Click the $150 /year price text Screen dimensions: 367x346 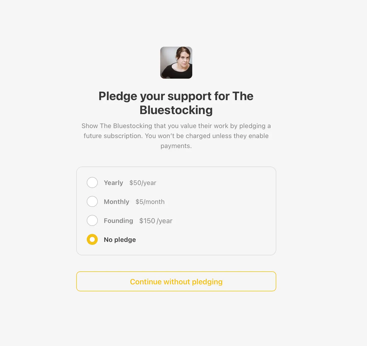tap(156, 221)
